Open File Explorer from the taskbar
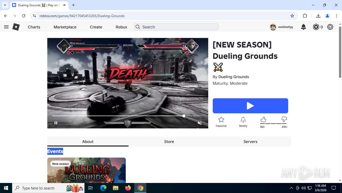 click(x=115, y=188)
